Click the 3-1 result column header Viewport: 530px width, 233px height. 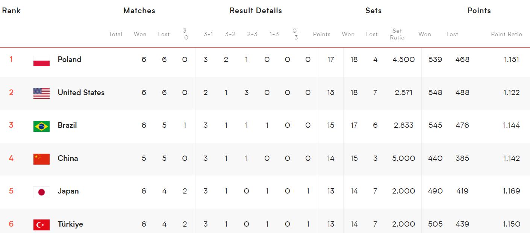click(208, 34)
